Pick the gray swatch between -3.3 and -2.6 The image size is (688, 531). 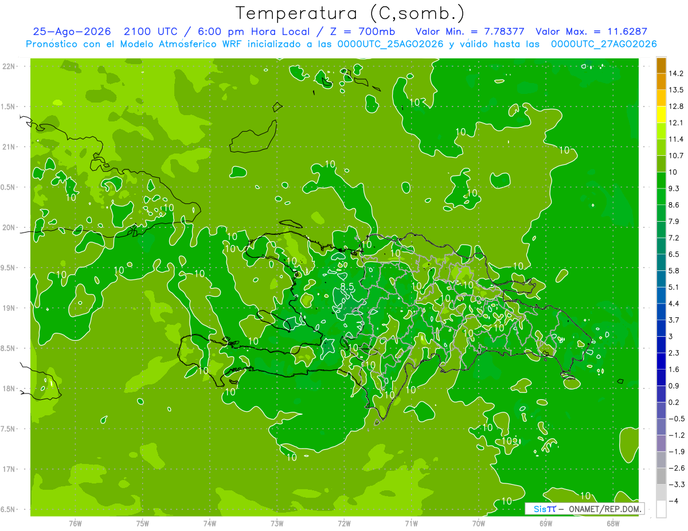click(x=661, y=475)
